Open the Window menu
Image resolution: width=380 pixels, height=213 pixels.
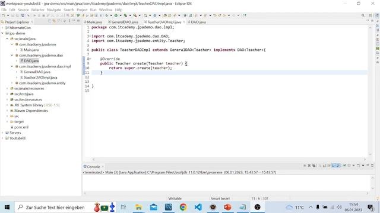tap(106, 10)
